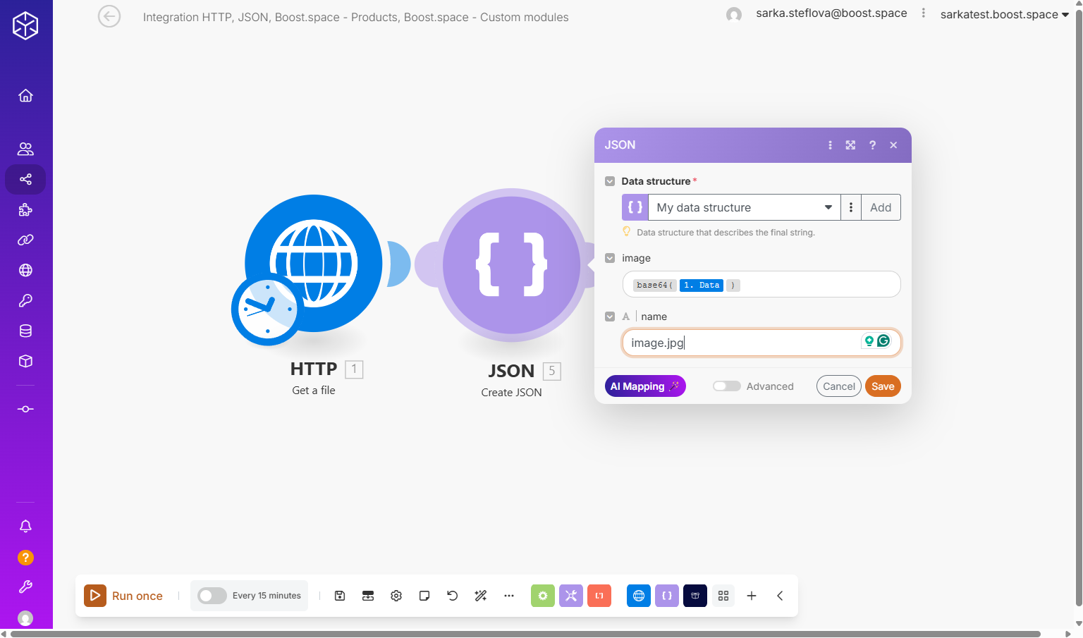Open the keys icon in sidebar
This screenshot has height=638, width=1083.
(x=25, y=300)
